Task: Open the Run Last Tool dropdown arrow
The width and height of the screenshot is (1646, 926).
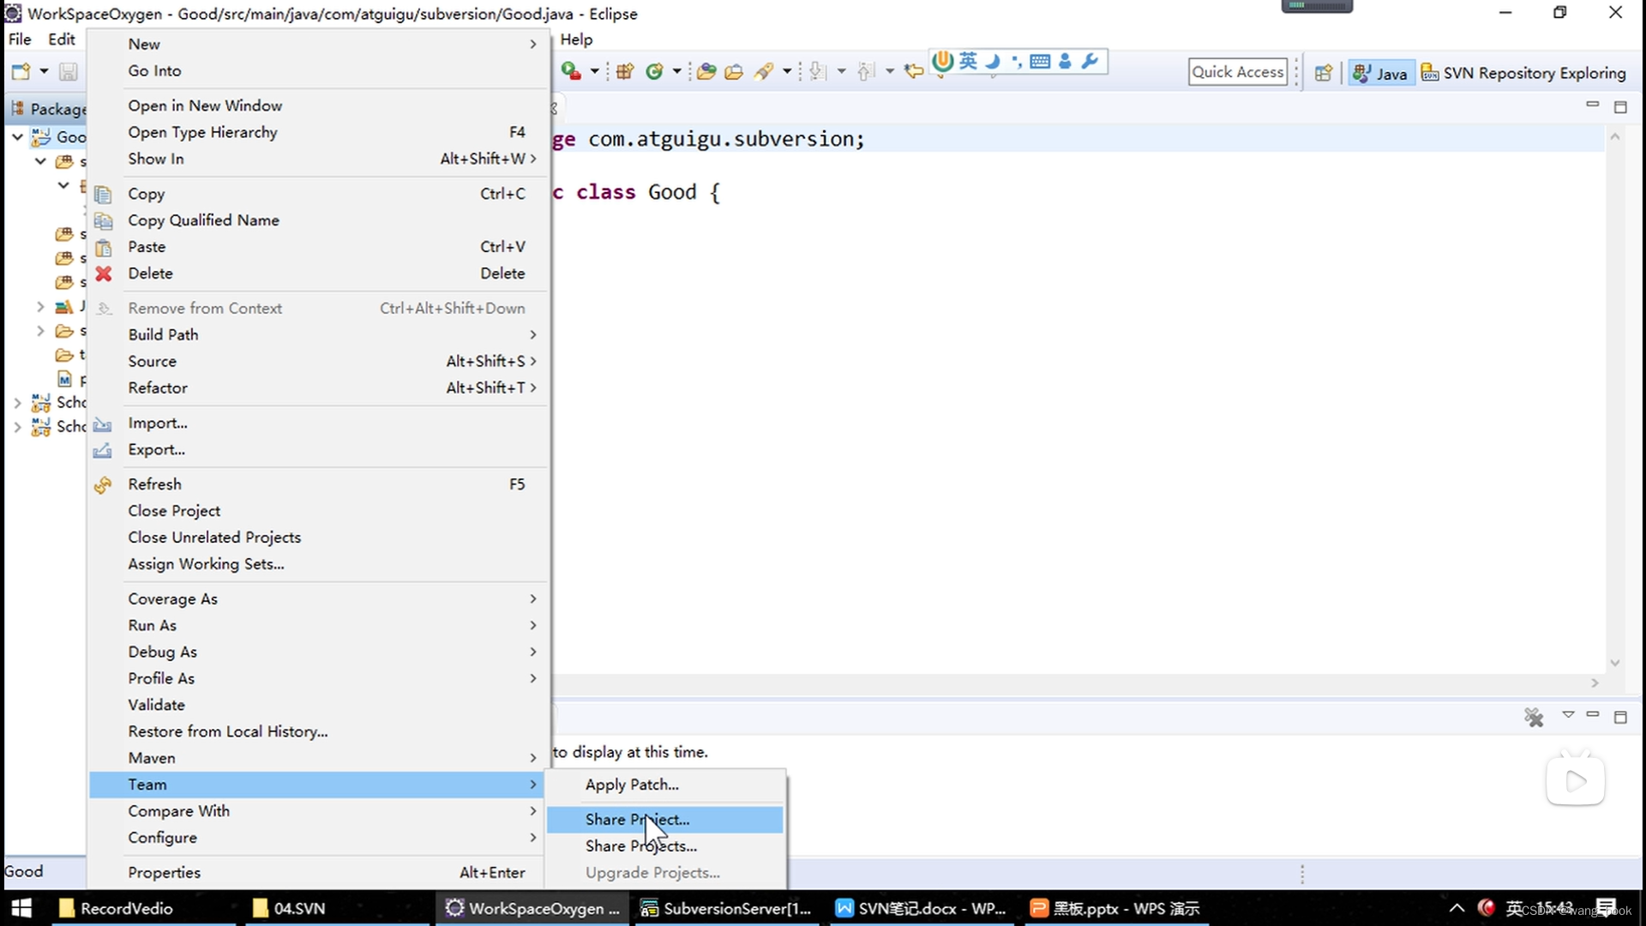Action: point(594,72)
